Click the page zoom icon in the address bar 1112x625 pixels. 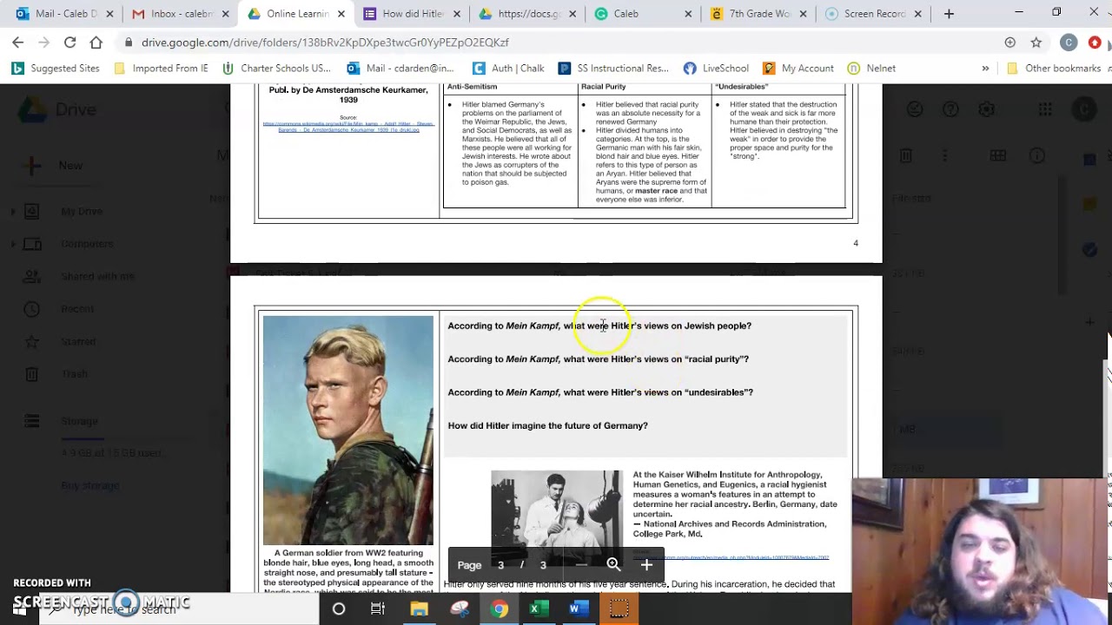pos(1009,42)
